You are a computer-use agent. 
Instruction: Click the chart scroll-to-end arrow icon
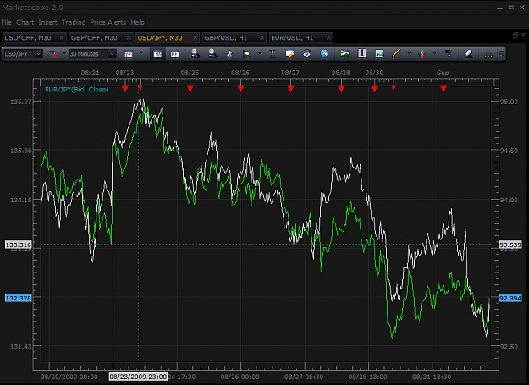tap(379, 53)
